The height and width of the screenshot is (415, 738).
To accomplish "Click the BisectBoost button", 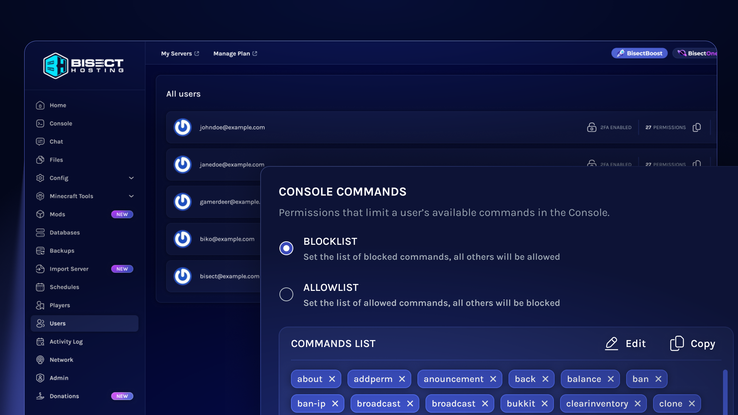I will [x=640, y=53].
